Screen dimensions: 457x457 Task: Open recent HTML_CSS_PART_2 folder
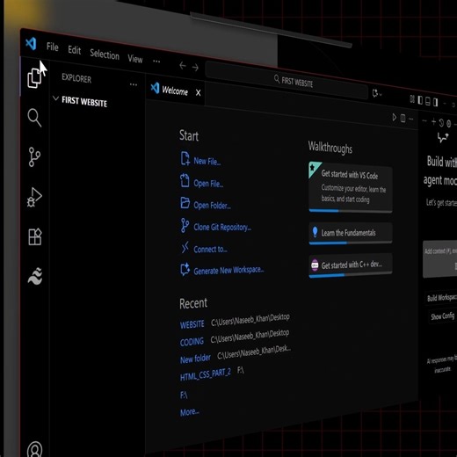pos(206,375)
